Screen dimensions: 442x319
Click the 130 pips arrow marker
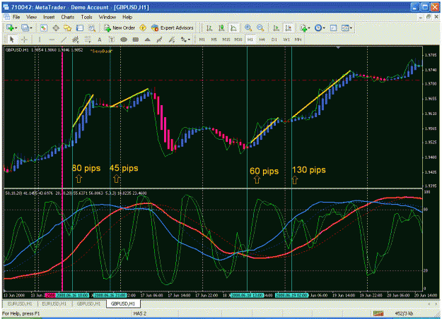(x=295, y=180)
